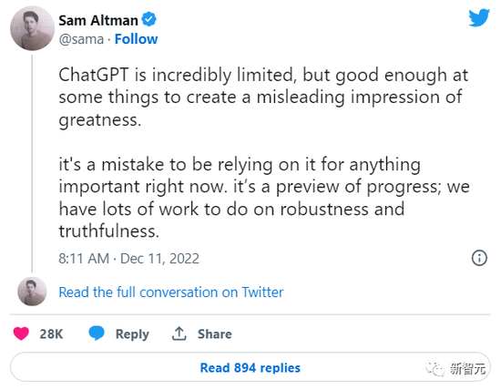Open the 8:11 AM timestamp
Screen dimensions: 501x390
point(84,258)
